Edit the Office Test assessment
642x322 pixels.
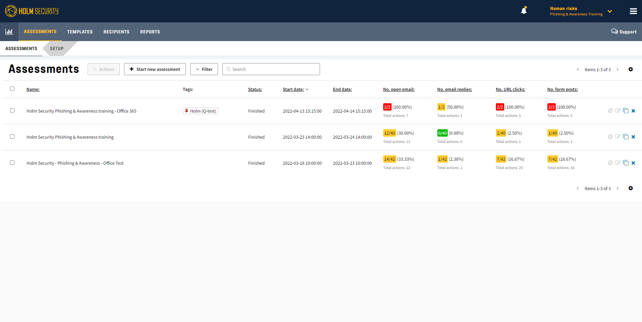click(618, 163)
